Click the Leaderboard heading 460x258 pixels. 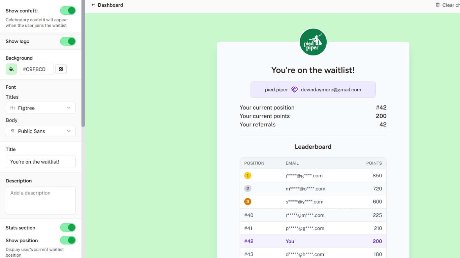click(313, 147)
